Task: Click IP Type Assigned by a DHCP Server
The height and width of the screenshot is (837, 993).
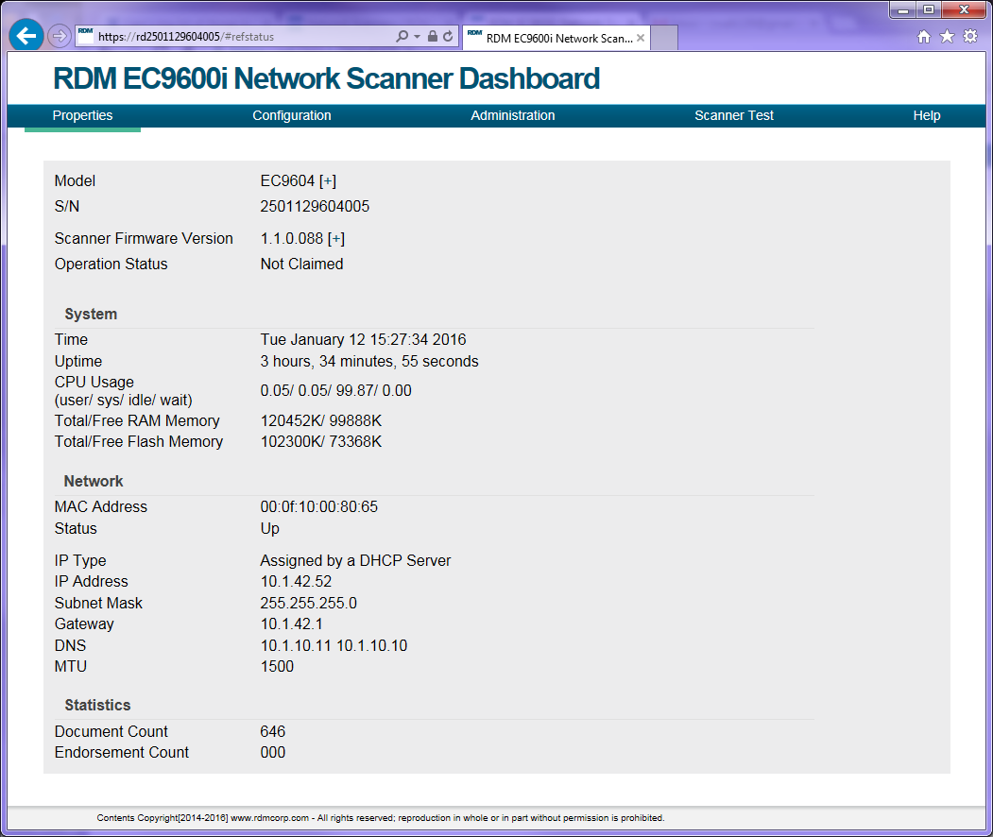Action: pyautogui.click(x=355, y=560)
